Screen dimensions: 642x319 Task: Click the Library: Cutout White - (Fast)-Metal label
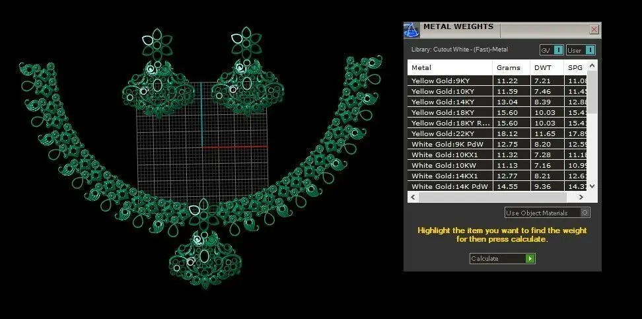point(460,50)
